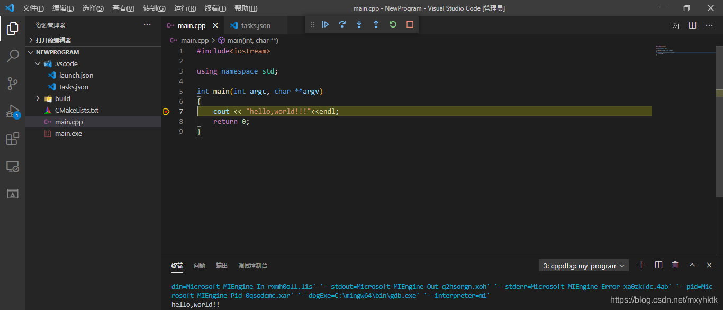Image resolution: width=723 pixels, height=310 pixels.
Task: Click Step Out in the debug toolbar
Action: [x=376, y=24]
